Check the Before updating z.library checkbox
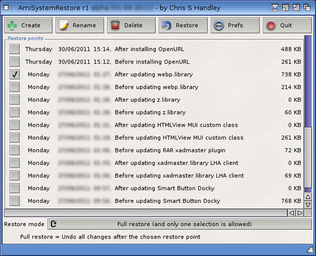This screenshot has height=256, width=316. (x=15, y=113)
